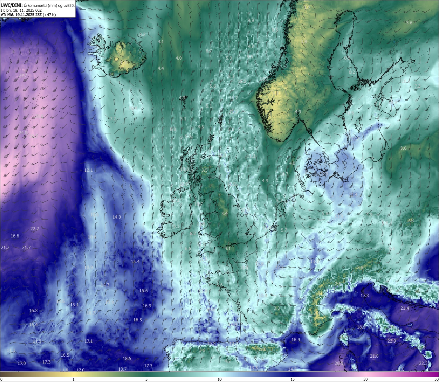Click the map value 4.2 over Spain
Image resolution: width=439 pixels, height=382 pixels.
tap(228, 360)
